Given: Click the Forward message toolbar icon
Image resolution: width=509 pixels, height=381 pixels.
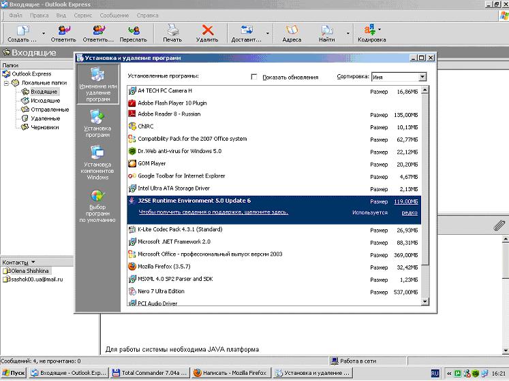Looking at the screenshot, I should click(133, 31).
